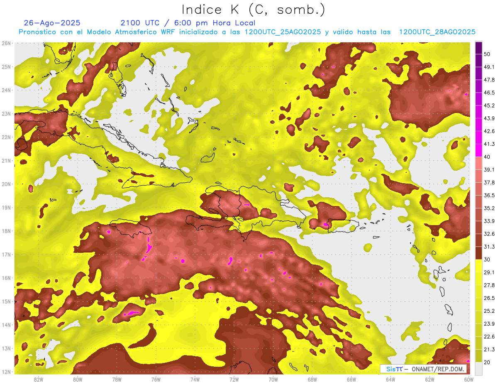This screenshot has width=498, height=385.
Task: Click the colorbar label '45.2'
Action: pyautogui.click(x=489, y=105)
